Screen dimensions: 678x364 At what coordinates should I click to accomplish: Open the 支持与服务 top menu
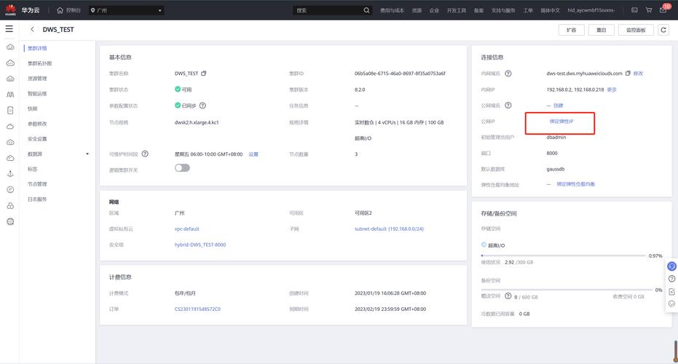tap(503, 10)
